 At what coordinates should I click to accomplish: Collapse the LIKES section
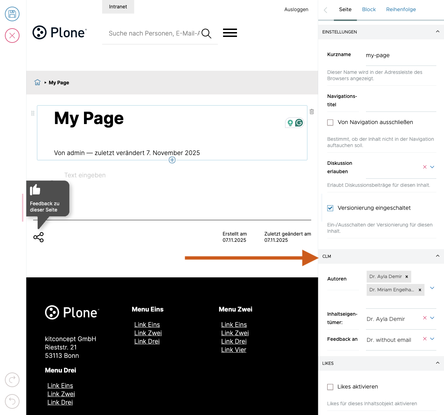tap(381, 363)
